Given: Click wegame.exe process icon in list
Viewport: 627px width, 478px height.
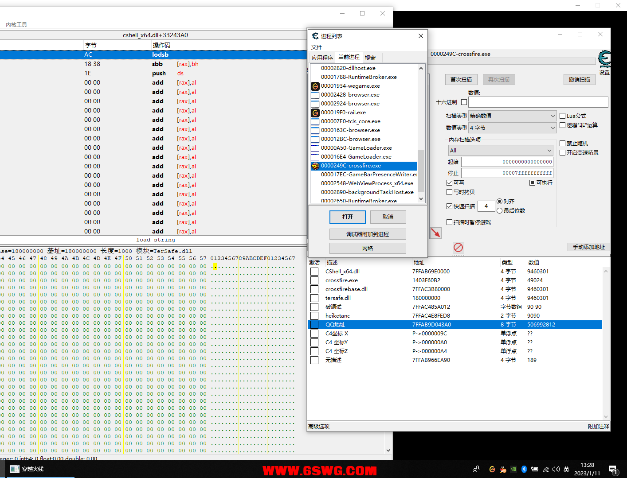Looking at the screenshot, I should point(315,86).
